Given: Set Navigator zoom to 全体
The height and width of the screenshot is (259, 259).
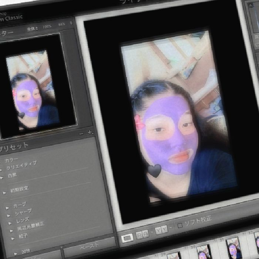Looking at the screenshot, I should pyautogui.click(x=33, y=29).
